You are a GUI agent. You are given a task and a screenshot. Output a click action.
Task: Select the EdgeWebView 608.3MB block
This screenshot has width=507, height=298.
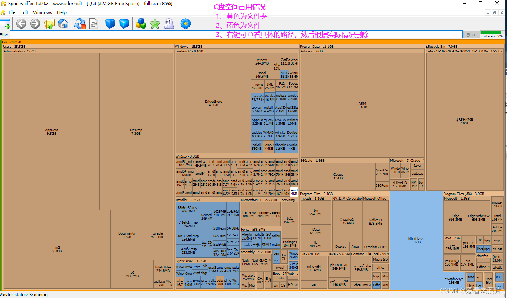pos(479,217)
